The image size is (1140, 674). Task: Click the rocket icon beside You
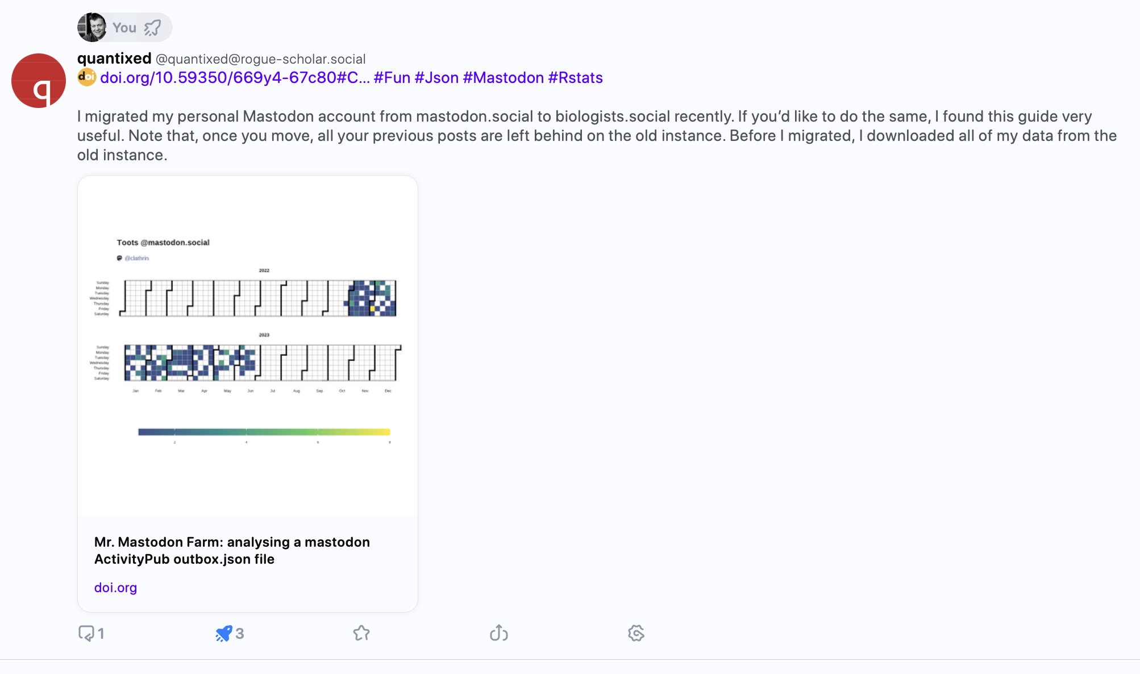tap(152, 27)
